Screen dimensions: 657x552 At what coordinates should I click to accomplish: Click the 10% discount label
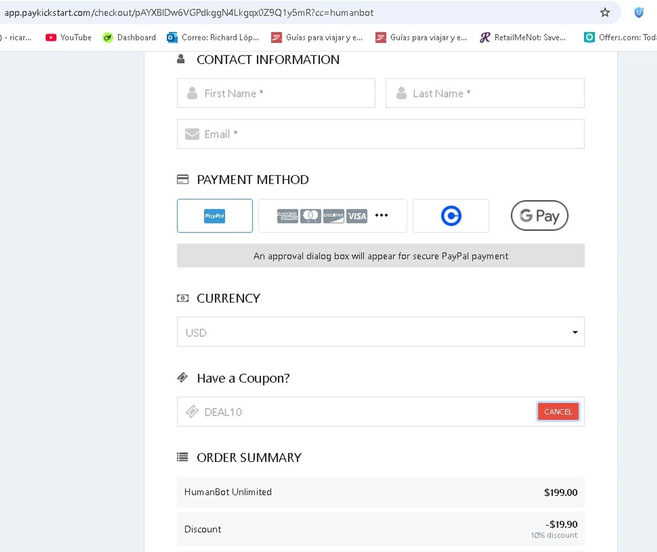(554, 535)
